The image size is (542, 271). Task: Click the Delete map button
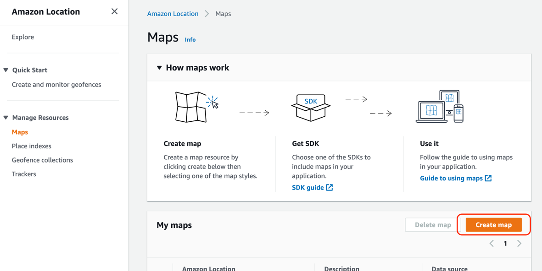(x=433, y=225)
